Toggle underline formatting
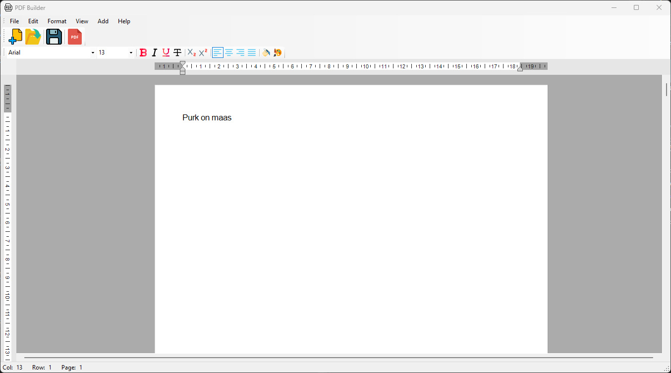Viewport: 671px width, 373px height. point(166,53)
